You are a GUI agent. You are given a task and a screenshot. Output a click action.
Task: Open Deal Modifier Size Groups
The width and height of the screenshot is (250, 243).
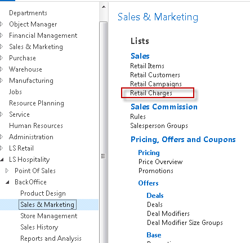point(185,223)
